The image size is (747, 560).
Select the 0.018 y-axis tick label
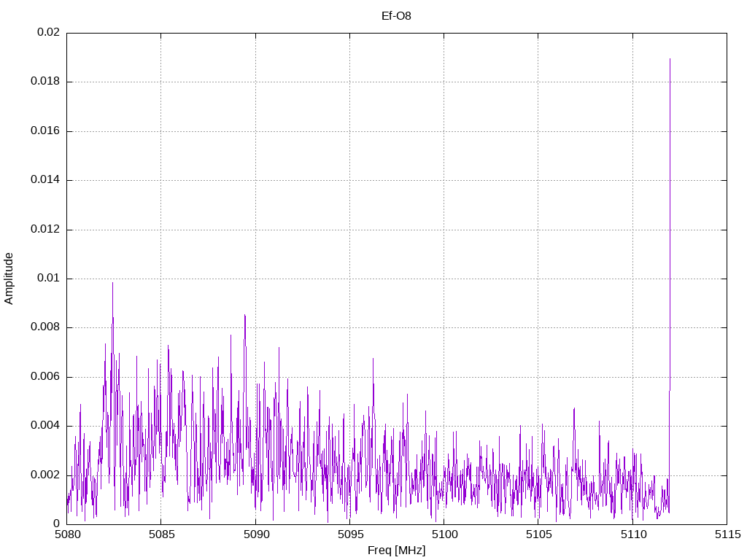tap(45, 82)
